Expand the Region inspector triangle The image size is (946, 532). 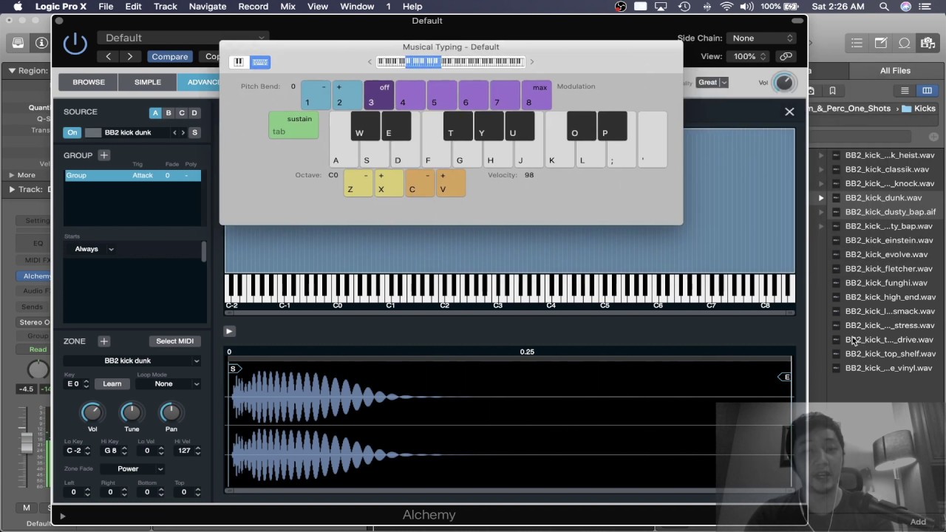tap(12, 71)
